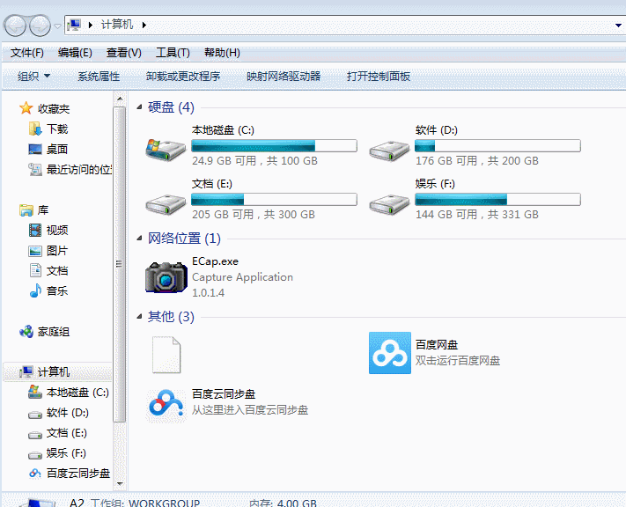Image resolution: width=626 pixels, height=507 pixels.
Task: Go forward with the Forward arrow button
Action: tap(40, 26)
